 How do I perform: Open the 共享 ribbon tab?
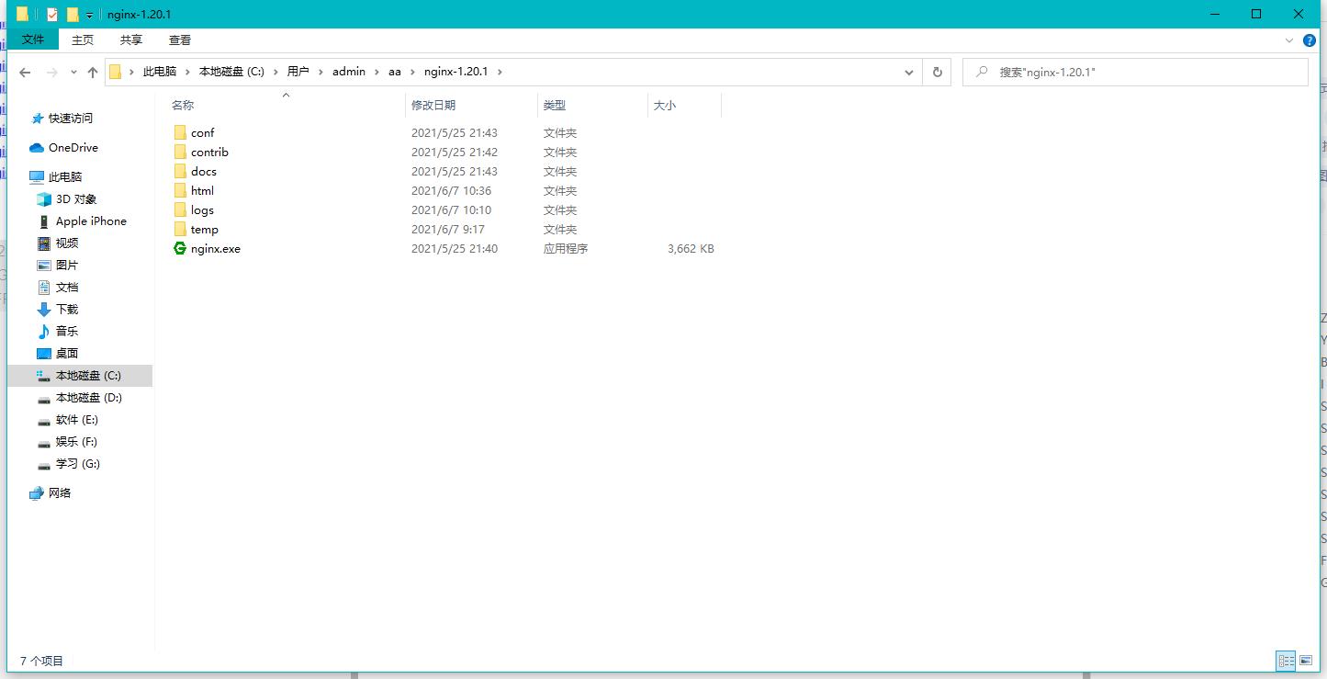coord(131,40)
